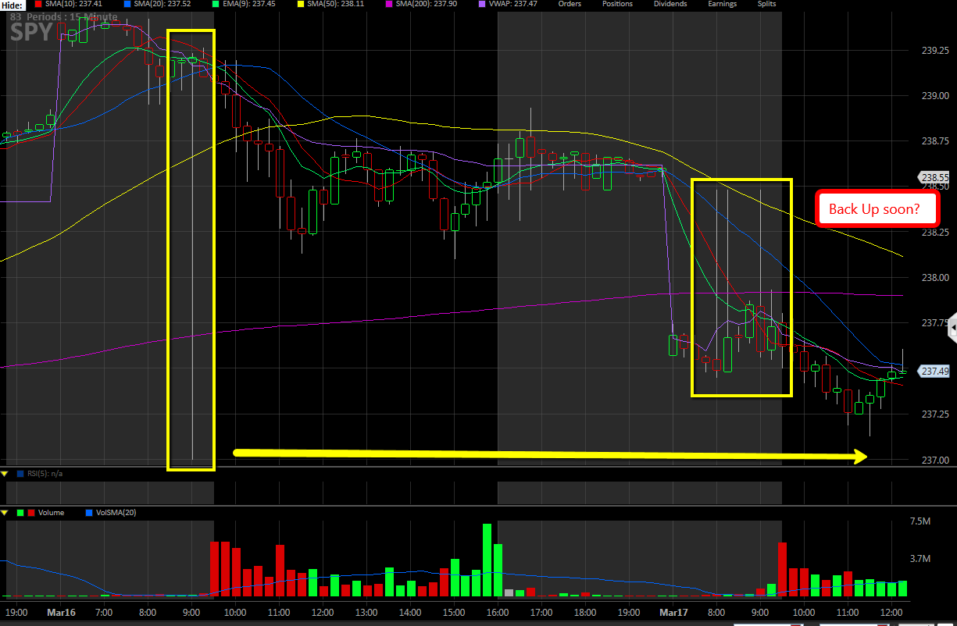Click the green Volume legend square
The height and width of the screenshot is (626, 957).
(20, 513)
